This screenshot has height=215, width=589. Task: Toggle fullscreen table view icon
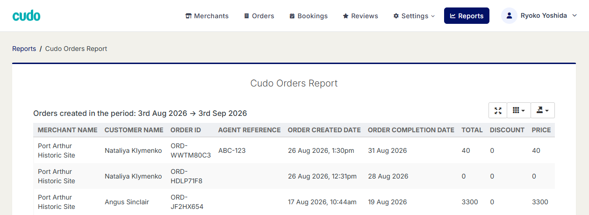498,110
